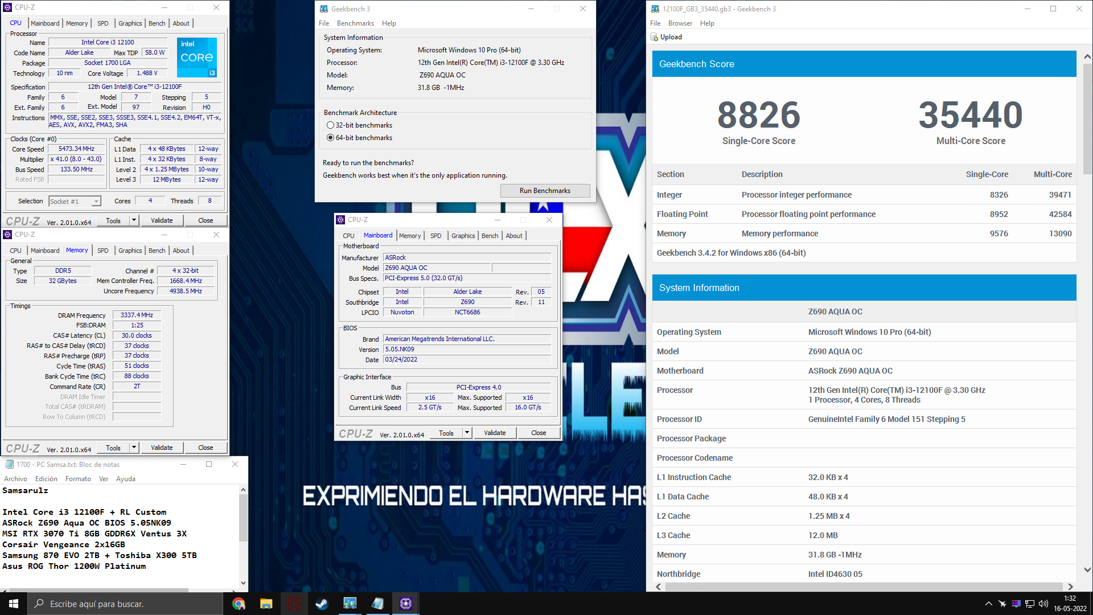Screen dimensions: 1093x615
Task: Click the taskbar search box
Action: pyautogui.click(x=125, y=604)
